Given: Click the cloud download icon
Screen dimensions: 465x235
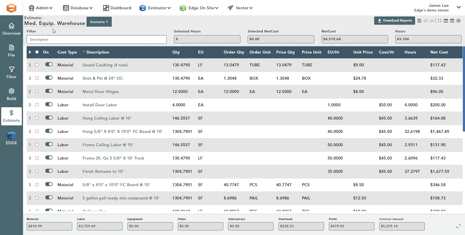Looking at the screenshot, I should 432,21.
